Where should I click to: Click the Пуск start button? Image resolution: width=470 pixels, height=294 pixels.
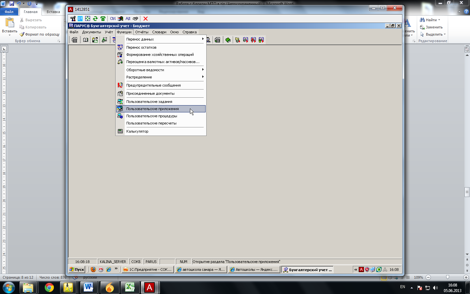(77, 269)
